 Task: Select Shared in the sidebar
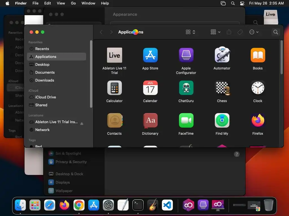pos(56,105)
